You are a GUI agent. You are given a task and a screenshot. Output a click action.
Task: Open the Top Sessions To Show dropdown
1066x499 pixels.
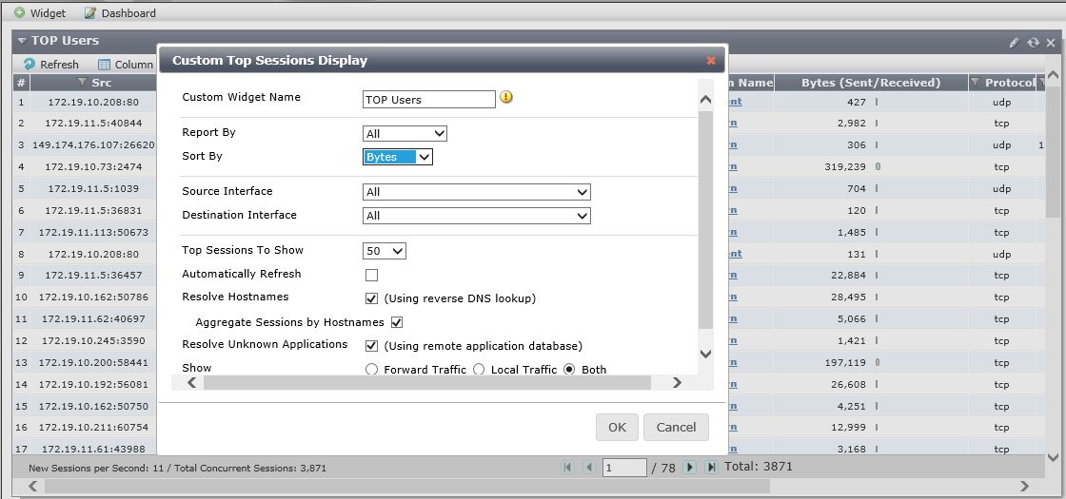coord(385,251)
